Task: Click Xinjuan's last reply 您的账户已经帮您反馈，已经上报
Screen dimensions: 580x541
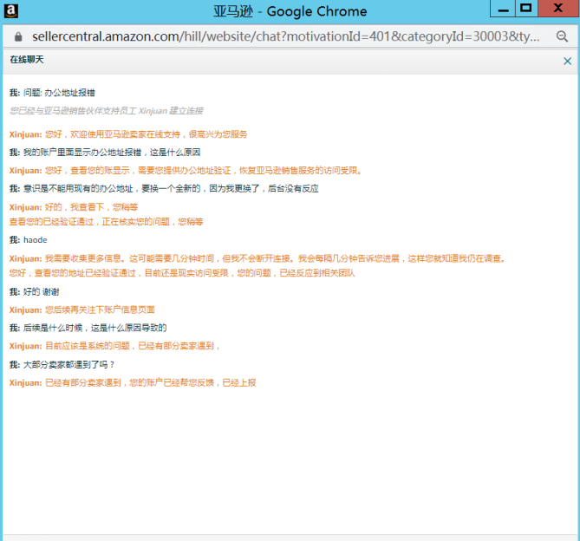Action: click(133, 382)
